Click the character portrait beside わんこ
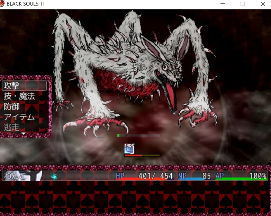Viewport: 271px width, 216px height. point(35,176)
